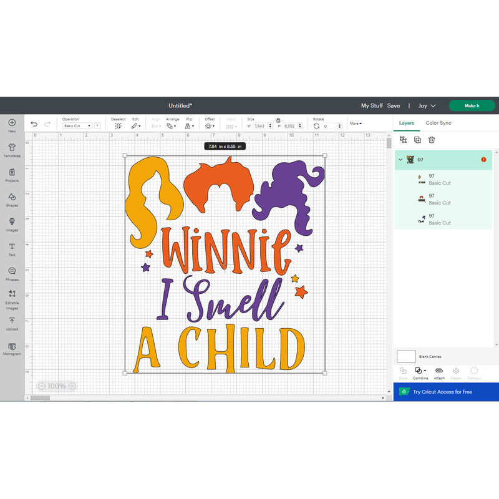Click the Blank Canvas color swatch
Screen dimensions: 499x499
(406, 356)
